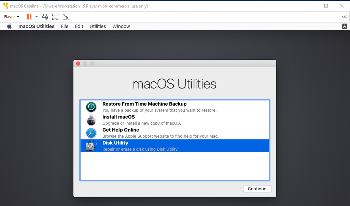Image resolution: width=350 pixels, height=206 pixels.
Task: Open the Apple menu logo
Action: (x=9, y=26)
